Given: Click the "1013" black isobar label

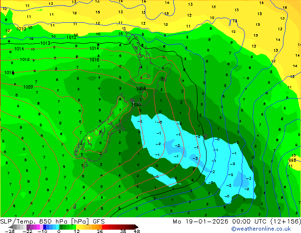Looking at the screenshot, I should point(45,43).
